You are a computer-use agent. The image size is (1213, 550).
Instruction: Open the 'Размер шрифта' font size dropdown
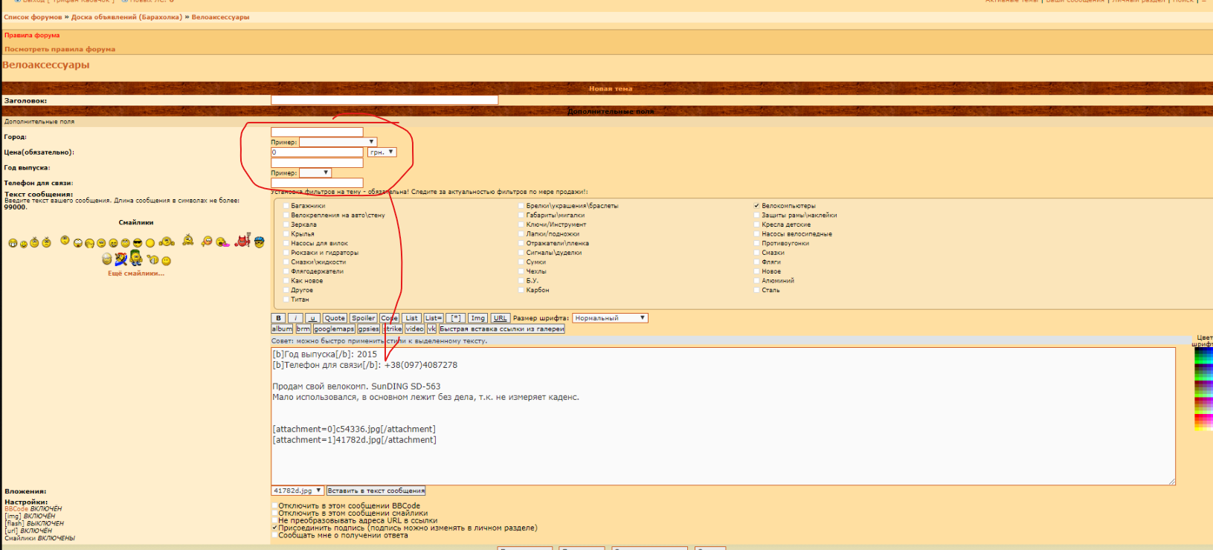coord(610,318)
